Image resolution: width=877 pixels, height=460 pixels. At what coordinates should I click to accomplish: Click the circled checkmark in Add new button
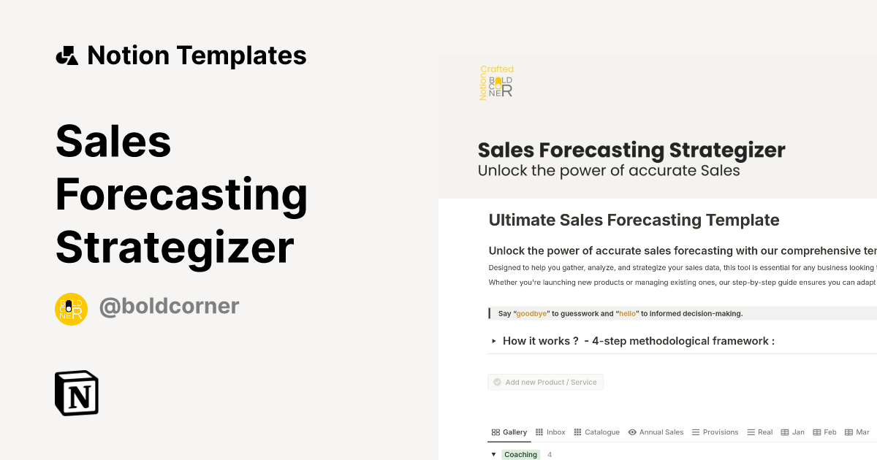[x=497, y=381]
